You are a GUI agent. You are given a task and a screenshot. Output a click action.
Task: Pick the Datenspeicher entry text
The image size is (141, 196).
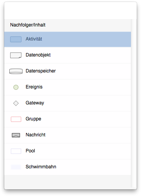(x=41, y=71)
